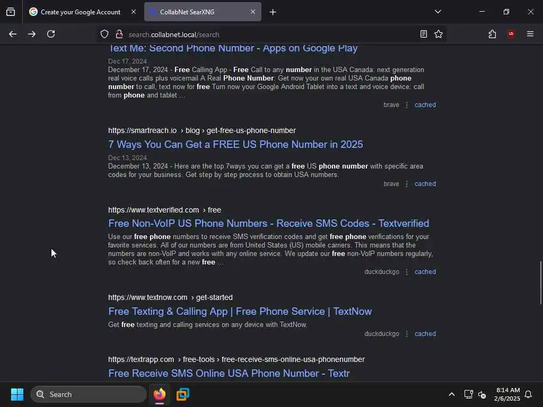Viewport: 543px width, 407px height.
Task: Open cached link for the smartreach.io result
Action: (x=425, y=184)
